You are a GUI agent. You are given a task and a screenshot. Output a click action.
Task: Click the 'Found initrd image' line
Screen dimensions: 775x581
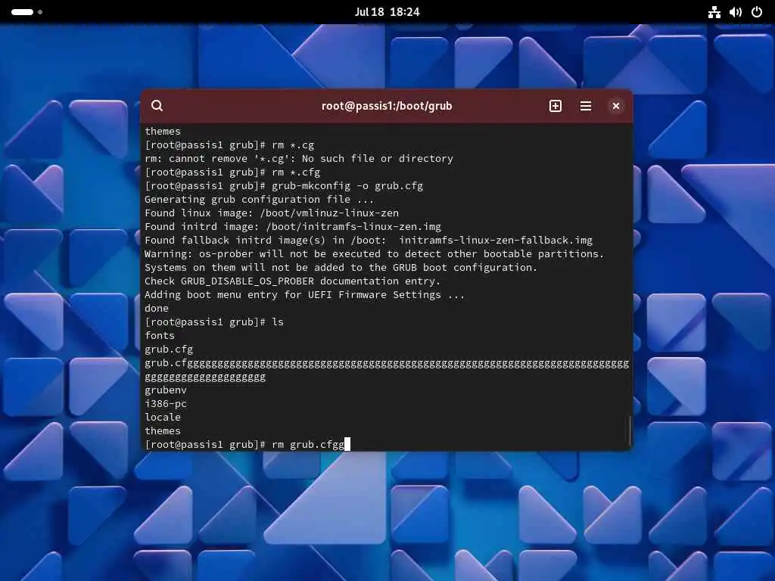coord(293,227)
